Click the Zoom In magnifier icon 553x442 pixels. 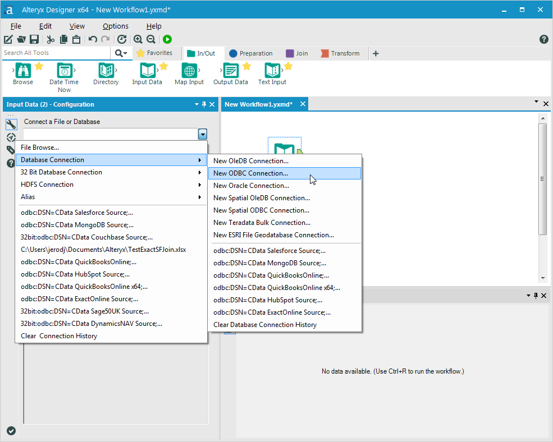click(x=138, y=39)
